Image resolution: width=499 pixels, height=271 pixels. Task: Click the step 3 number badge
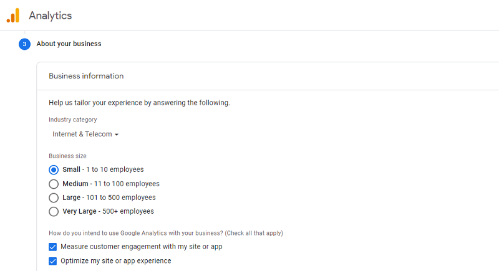(x=24, y=44)
